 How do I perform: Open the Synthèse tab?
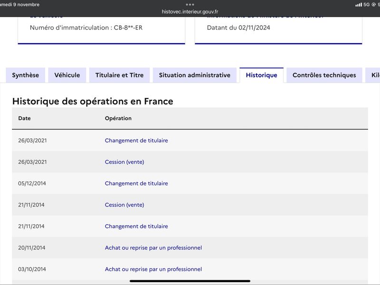26,75
